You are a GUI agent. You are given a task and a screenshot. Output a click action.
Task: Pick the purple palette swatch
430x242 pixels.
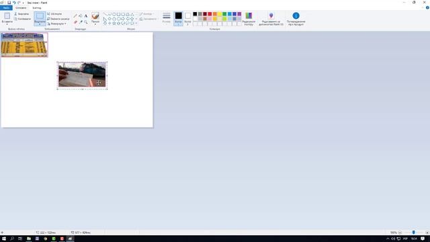[239, 14]
